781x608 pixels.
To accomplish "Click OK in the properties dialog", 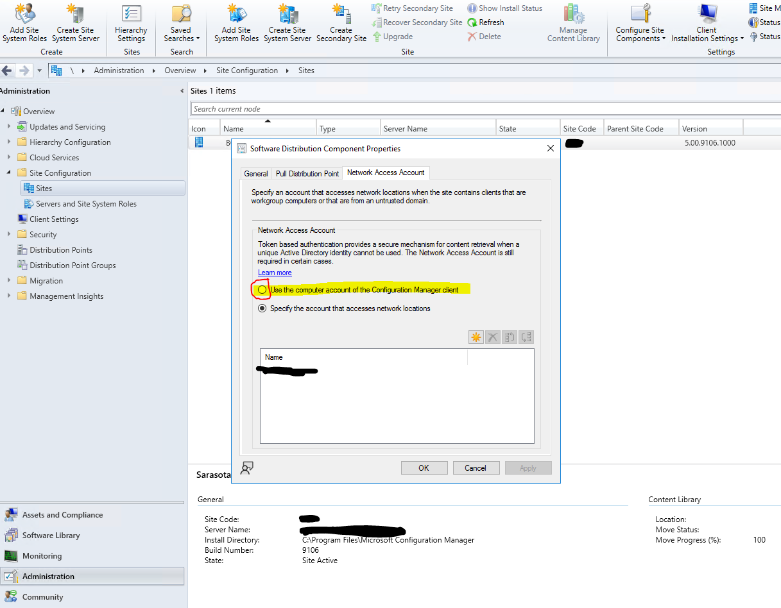I will 424,468.
